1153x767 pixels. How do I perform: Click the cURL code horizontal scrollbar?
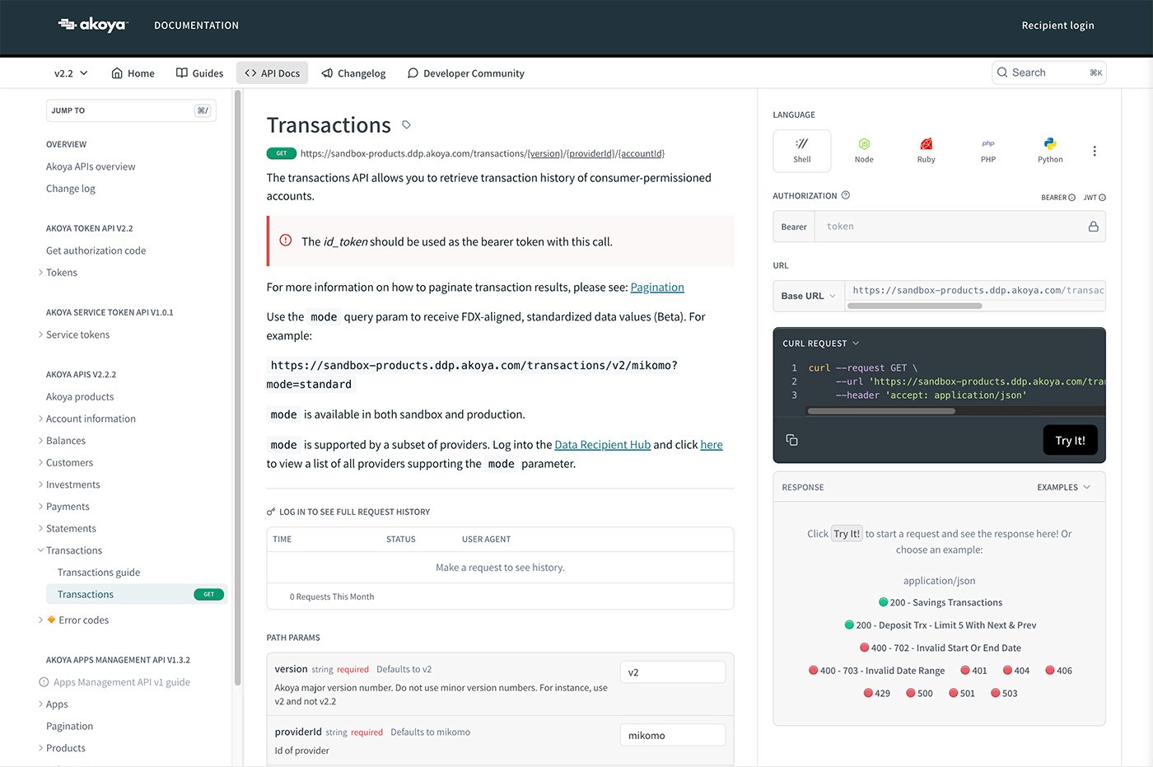881,410
